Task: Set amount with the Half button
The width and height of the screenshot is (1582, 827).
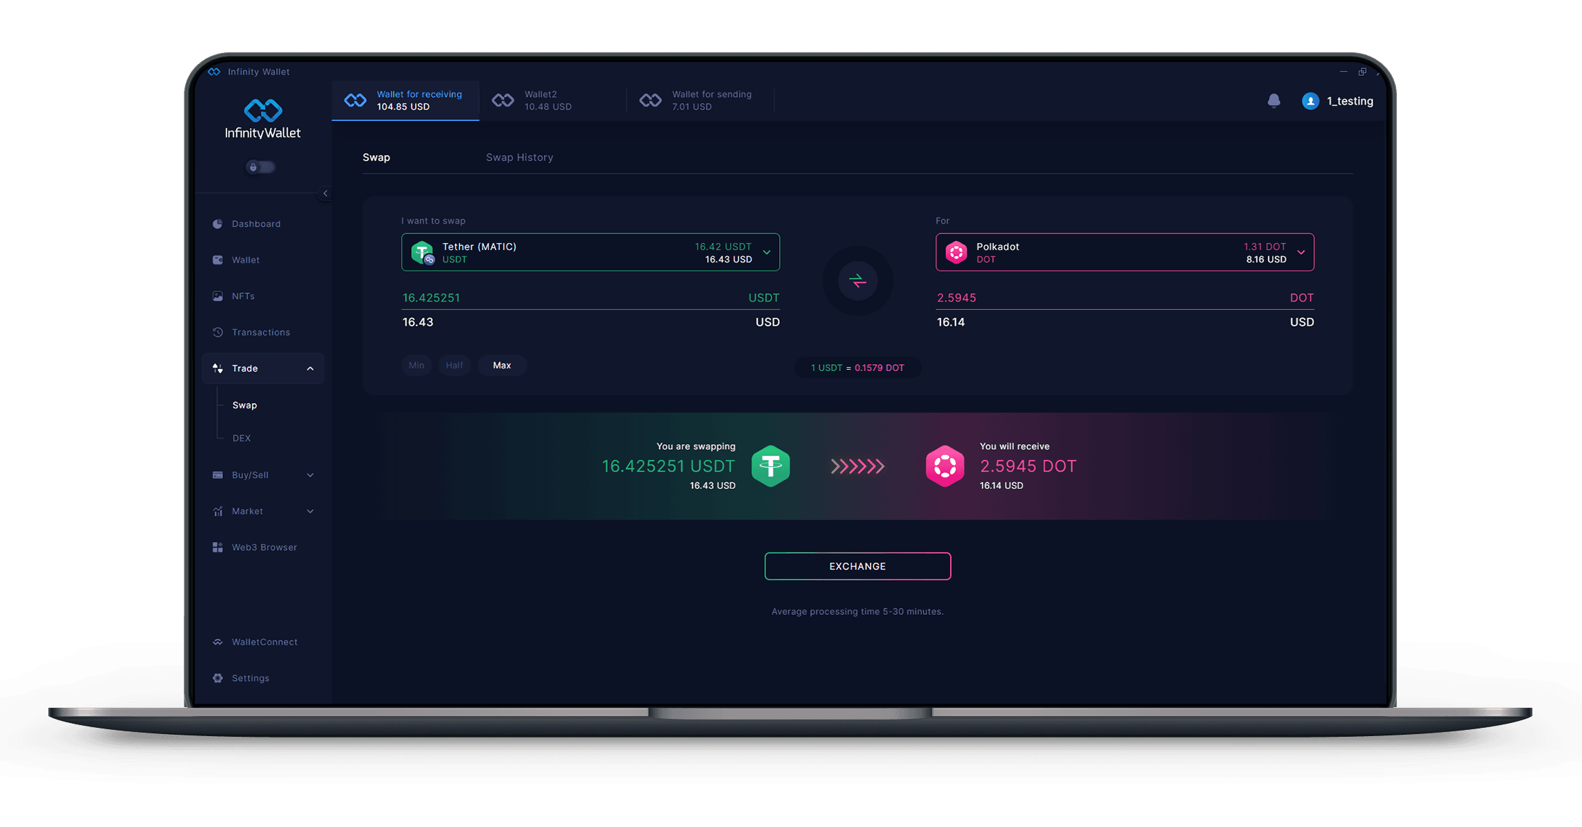Action: pos(454,365)
